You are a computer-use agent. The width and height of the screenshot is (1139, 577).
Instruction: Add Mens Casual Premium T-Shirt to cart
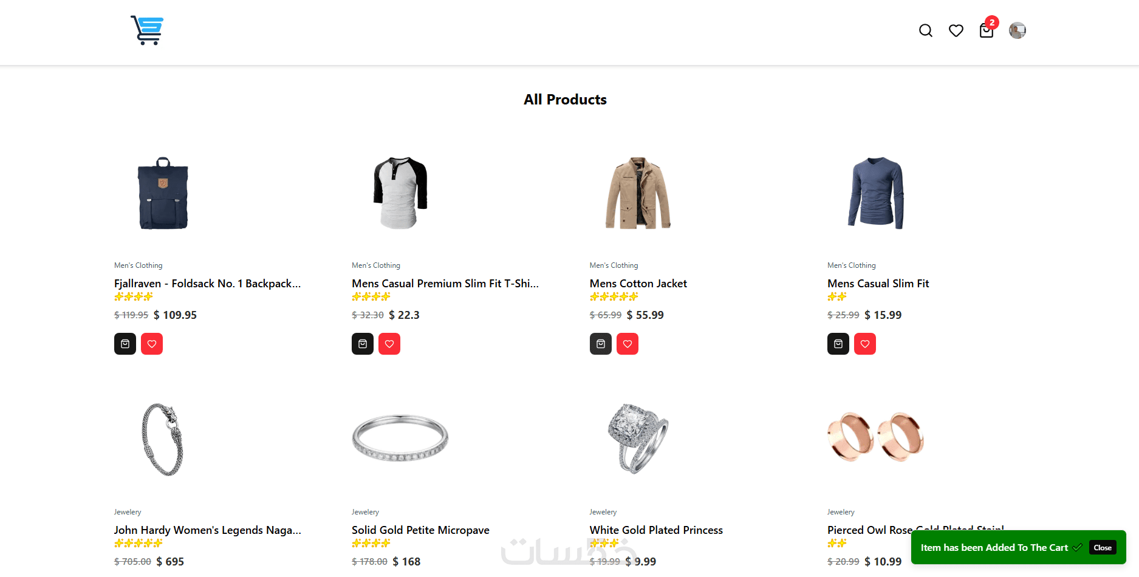[x=363, y=344]
